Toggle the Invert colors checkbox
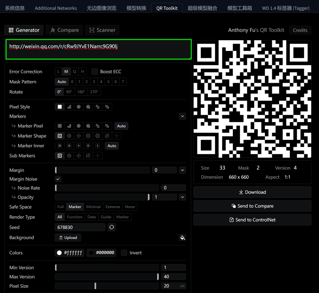The image size is (319, 293). pyautogui.click(x=124, y=253)
